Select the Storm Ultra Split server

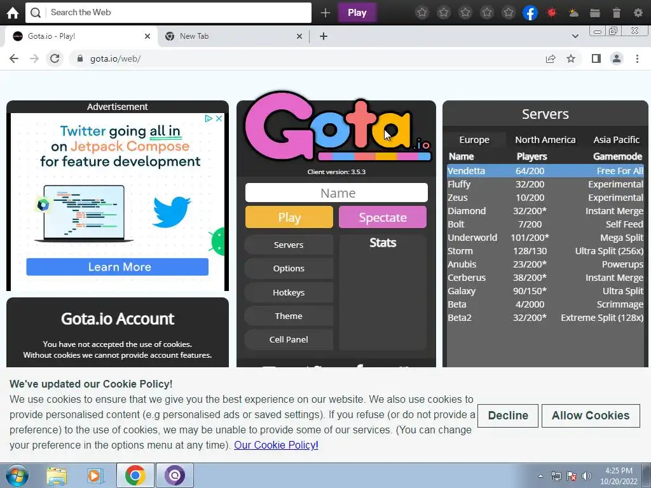[545, 251]
